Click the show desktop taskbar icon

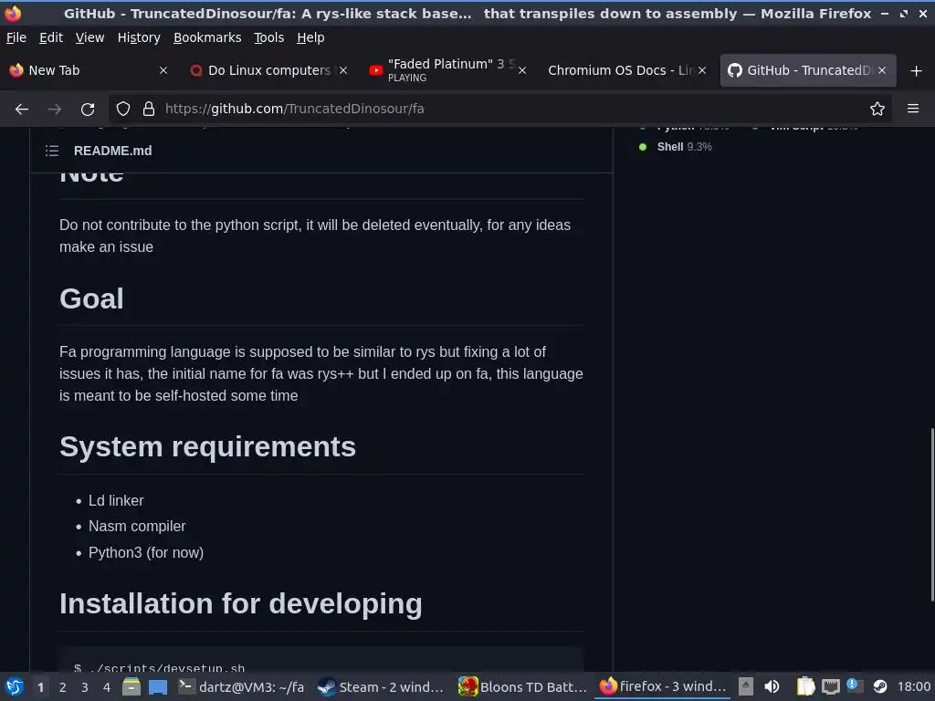[x=158, y=686]
